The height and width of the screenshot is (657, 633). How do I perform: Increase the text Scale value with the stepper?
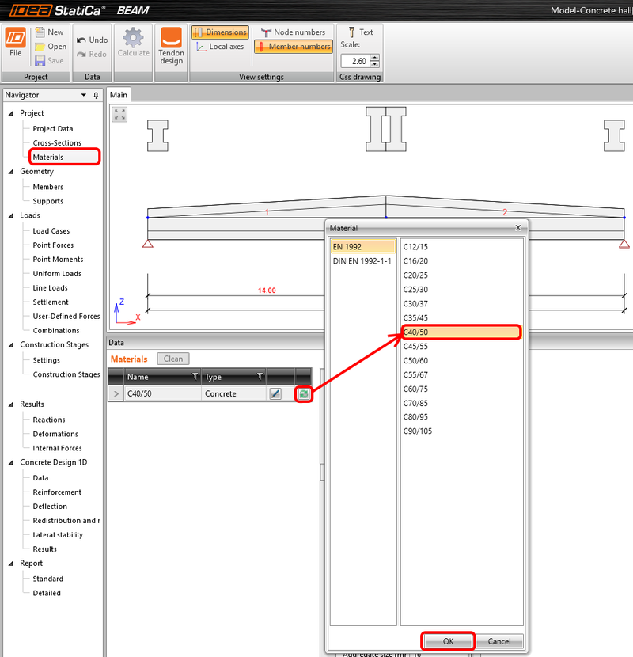(375, 57)
